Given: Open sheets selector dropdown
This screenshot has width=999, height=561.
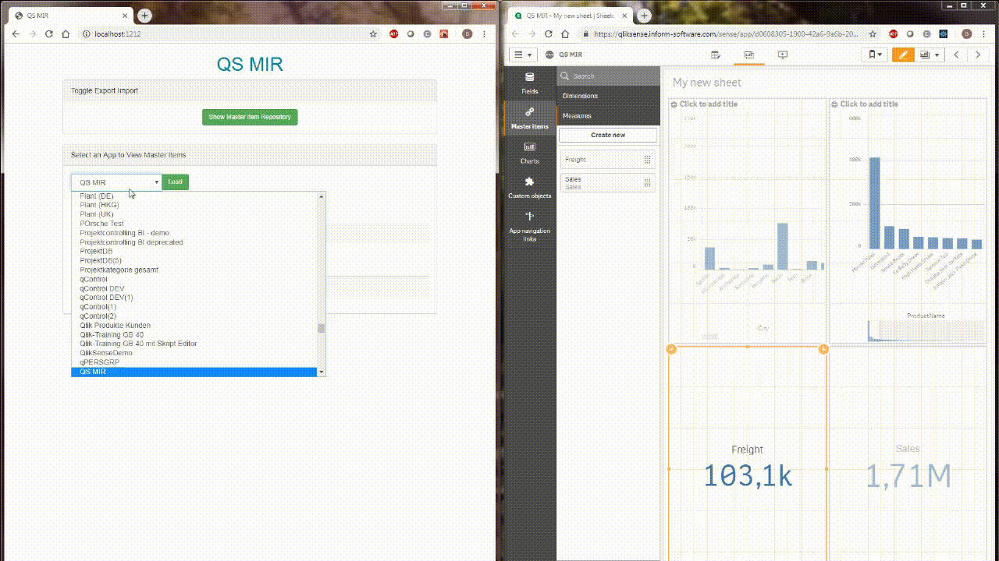Looking at the screenshot, I should [929, 55].
